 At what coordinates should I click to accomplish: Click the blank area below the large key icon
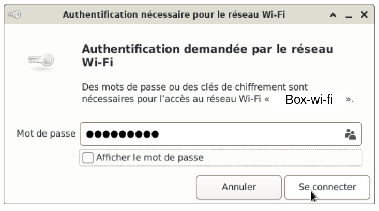[41, 97]
